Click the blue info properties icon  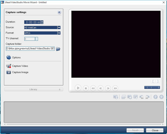click(x=156, y=97)
